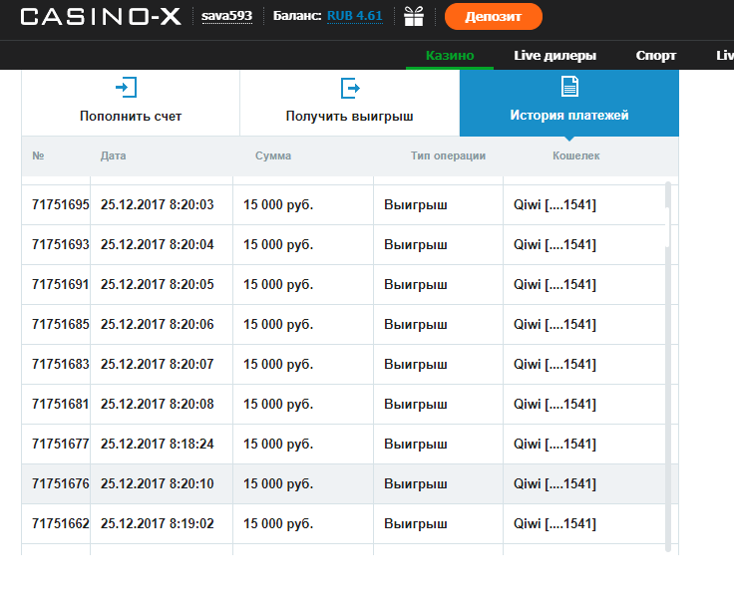The image size is (734, 605).
Task: Click the № column header
Action: 38,155
